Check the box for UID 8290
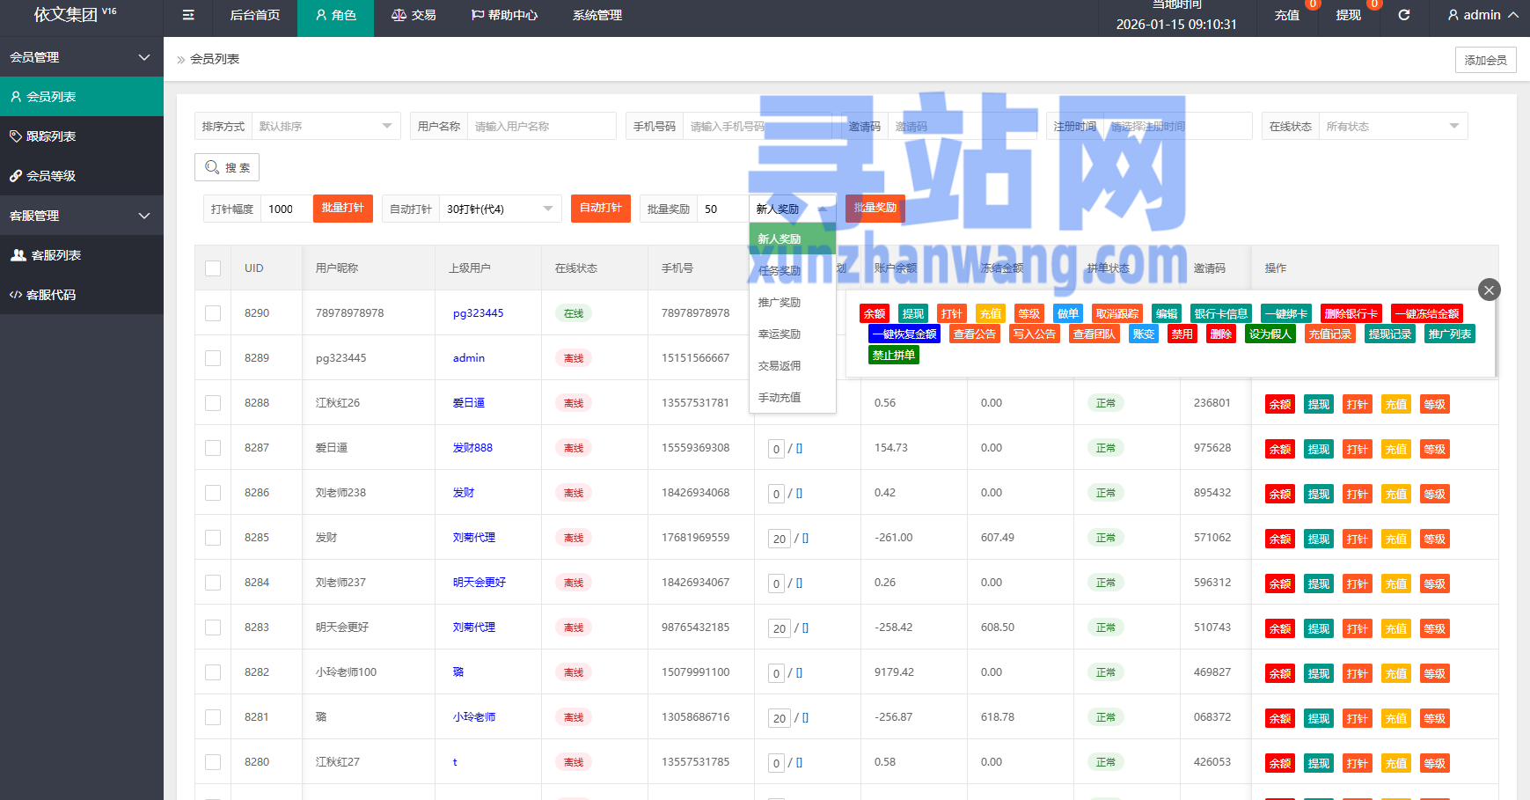Viewport: 1530px width, 800px height. [213, 313]
